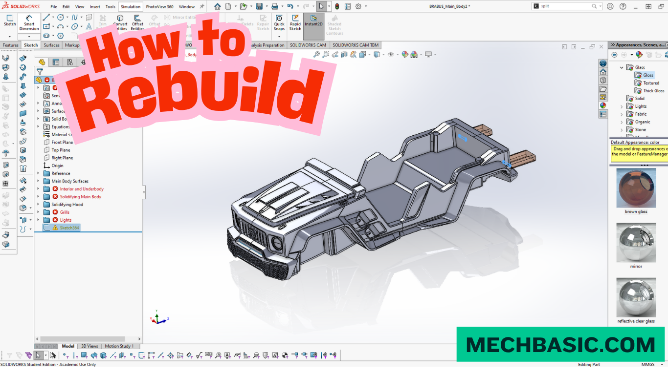Choose the reflective clear glass thumbnail

tap(636, 297)
